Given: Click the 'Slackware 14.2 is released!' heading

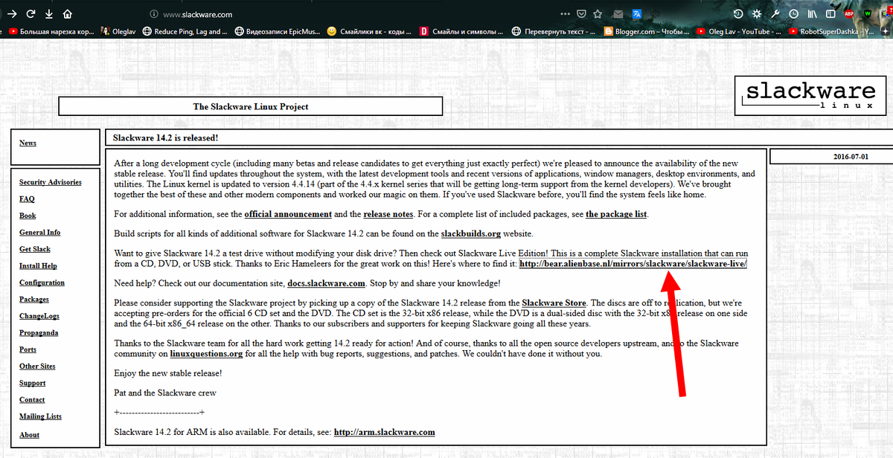Looking at the screenshot, I should point(165,138).
